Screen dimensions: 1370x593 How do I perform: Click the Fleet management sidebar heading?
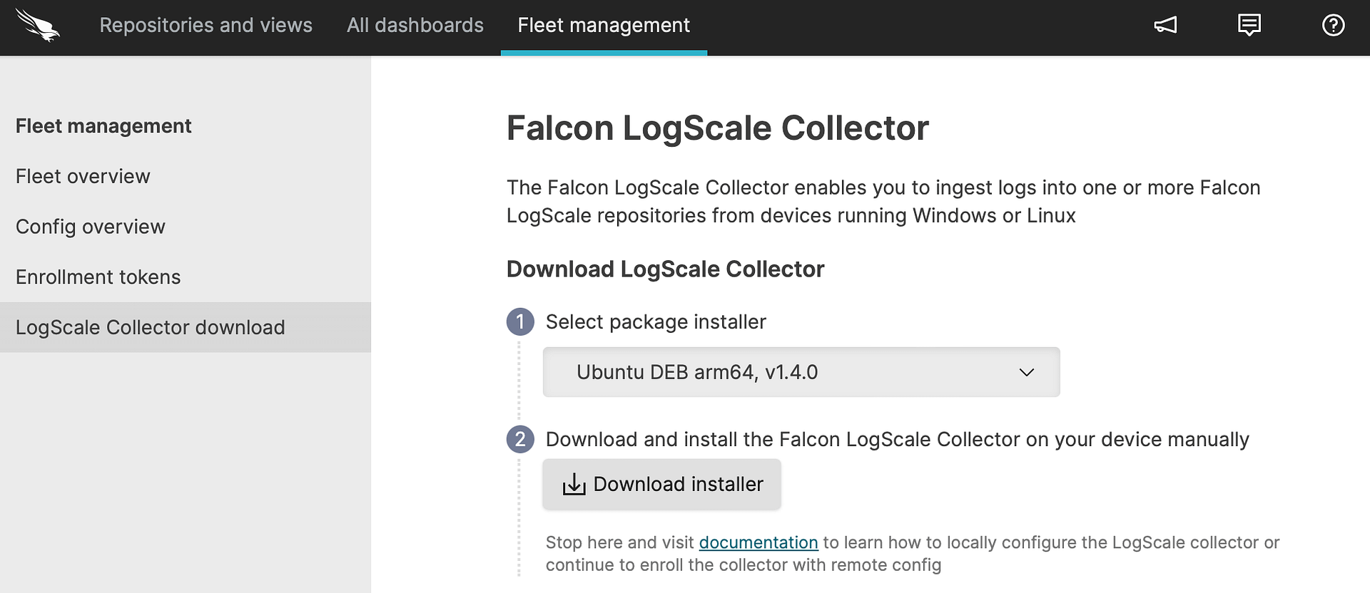pos(103,125)
